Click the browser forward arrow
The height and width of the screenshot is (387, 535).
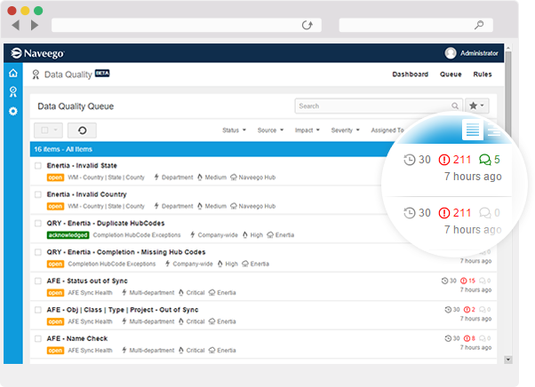[x=34, y=25]
